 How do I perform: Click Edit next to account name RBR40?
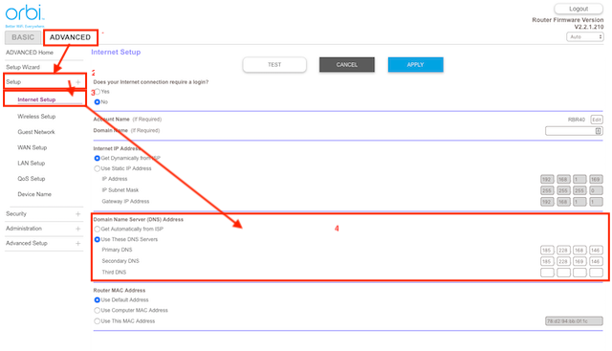pyautogui.click(x=597, y=120)
